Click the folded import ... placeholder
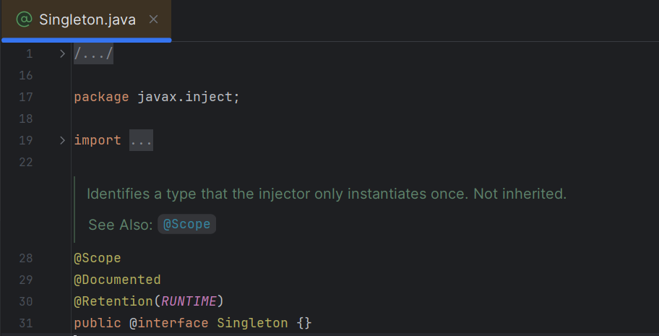 click(141, 140)
